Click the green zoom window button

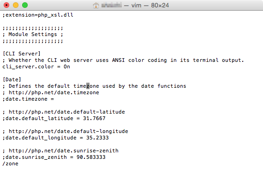click(x=25, y=5)
